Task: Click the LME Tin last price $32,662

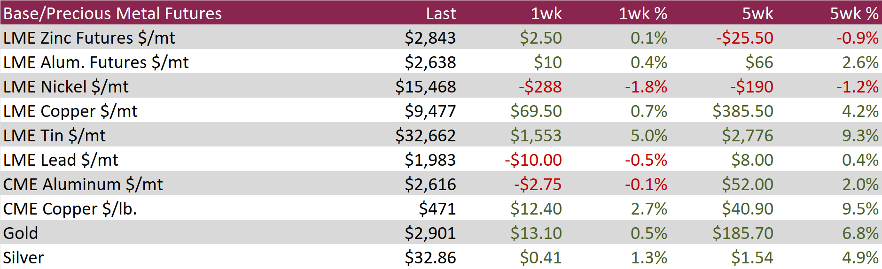Action: (x=426, y=136)
